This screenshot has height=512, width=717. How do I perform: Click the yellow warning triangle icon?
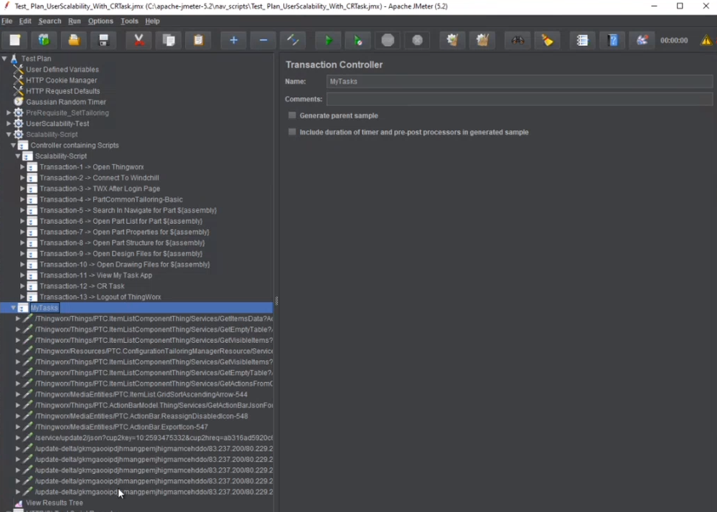click(706, 40)
